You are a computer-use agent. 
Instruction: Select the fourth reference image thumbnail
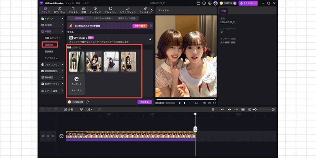pyautogui.click(x=129, y=62)
